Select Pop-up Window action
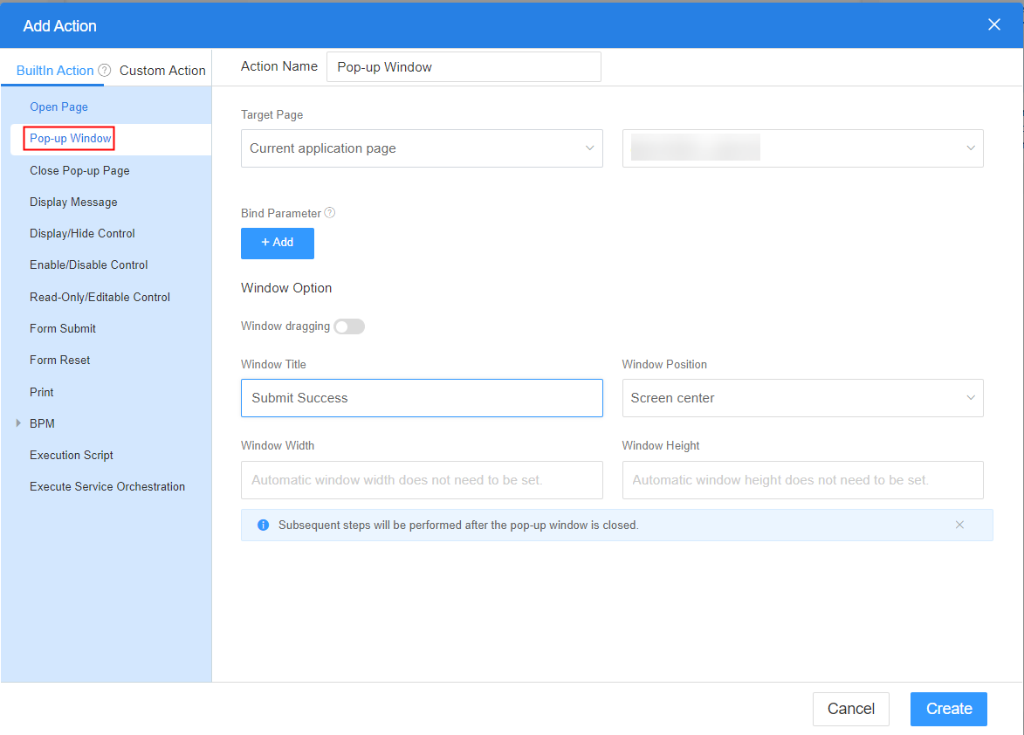The width and height of the screenshot is (1024, 735). tap(70, 139)
